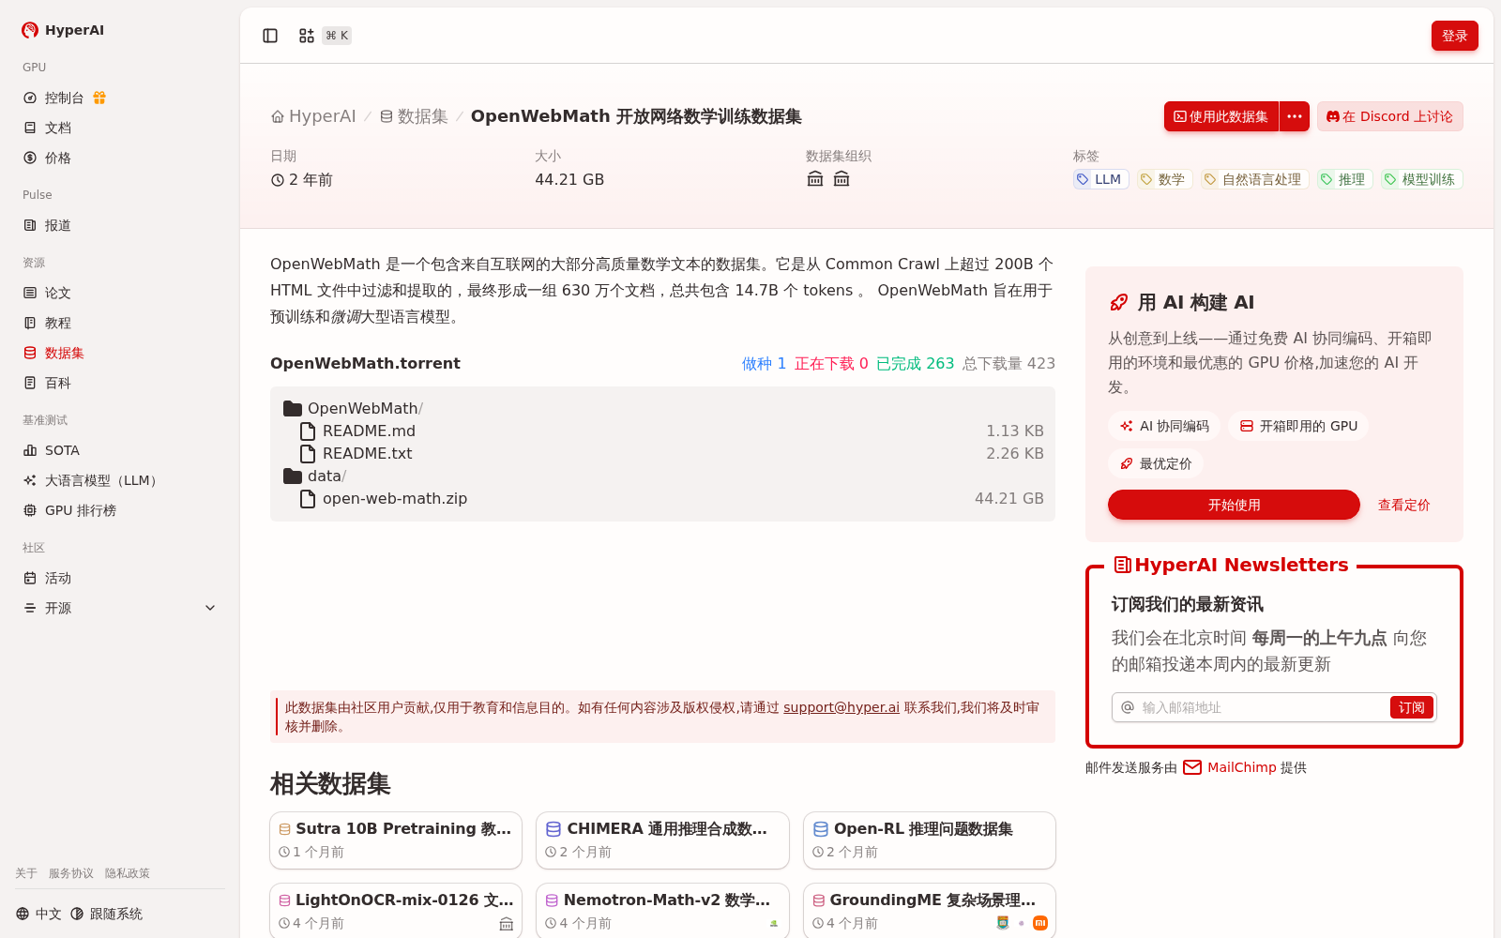Open the three-dots more options menu
1501x938 pixels.
[x=1295, y=116]
